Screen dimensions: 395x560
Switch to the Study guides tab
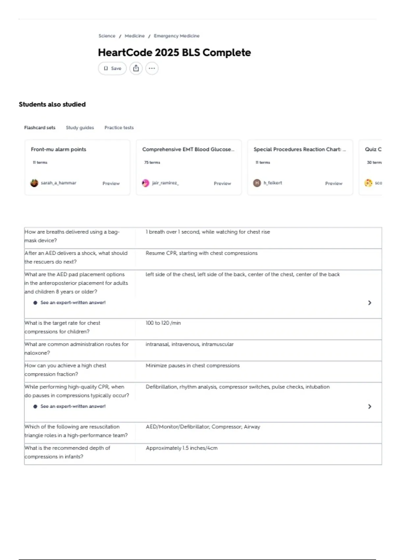click(x=80, y=127)
